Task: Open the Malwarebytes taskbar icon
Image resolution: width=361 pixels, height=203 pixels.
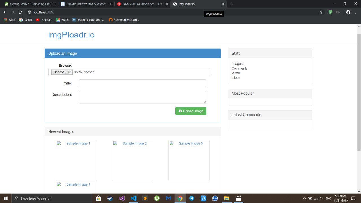Action: [x=168, y=198]
